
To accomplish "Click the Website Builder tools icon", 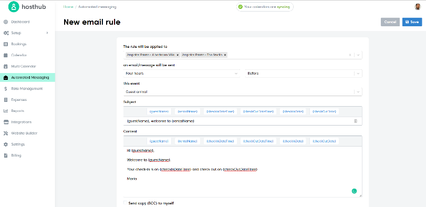I will 6,133.
